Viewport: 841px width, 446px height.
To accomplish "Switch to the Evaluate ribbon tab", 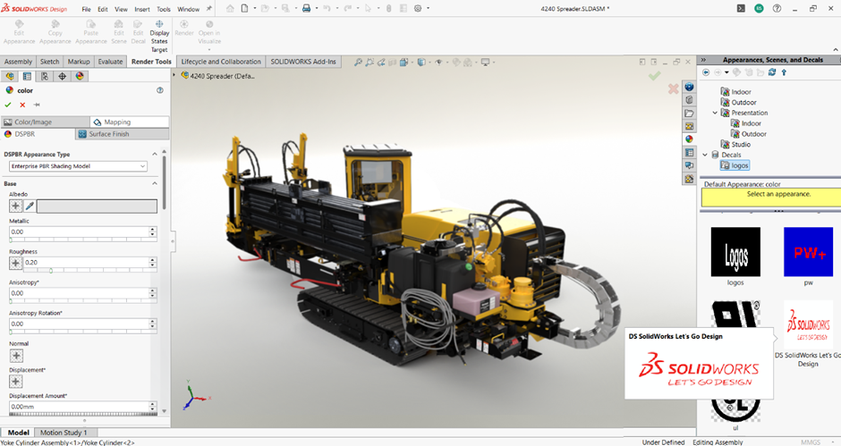I will point(111,62).
